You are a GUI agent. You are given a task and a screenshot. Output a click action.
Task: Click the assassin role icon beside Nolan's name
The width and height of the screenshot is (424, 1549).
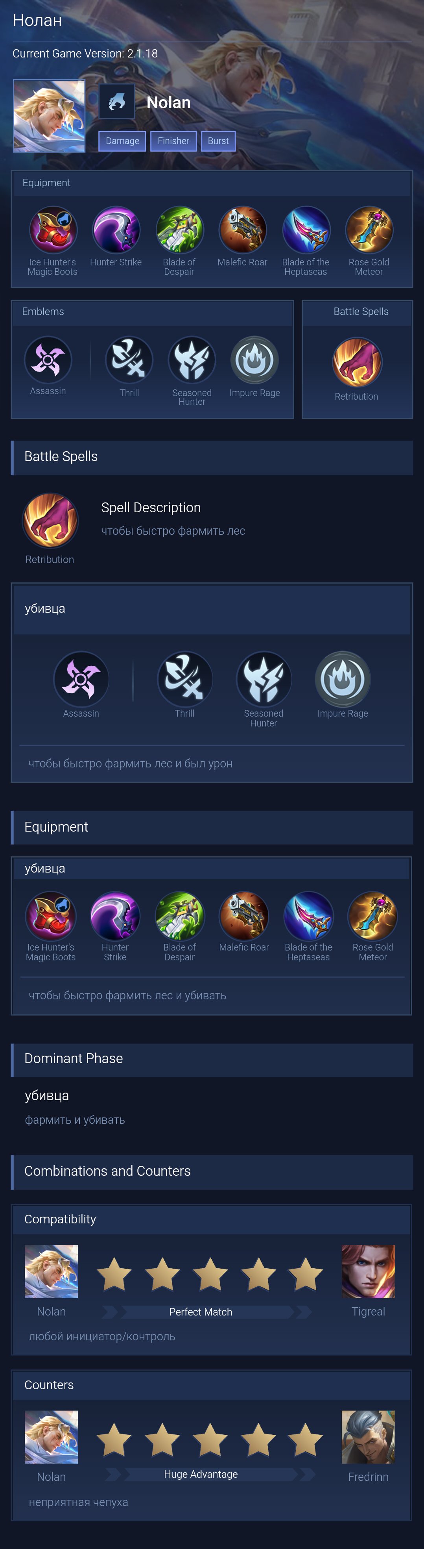[116, 102]
